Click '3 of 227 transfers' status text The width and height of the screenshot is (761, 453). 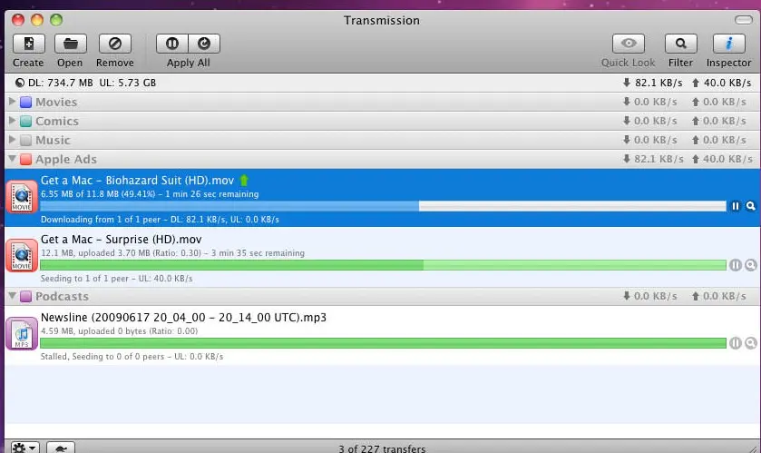coord(382,448)
